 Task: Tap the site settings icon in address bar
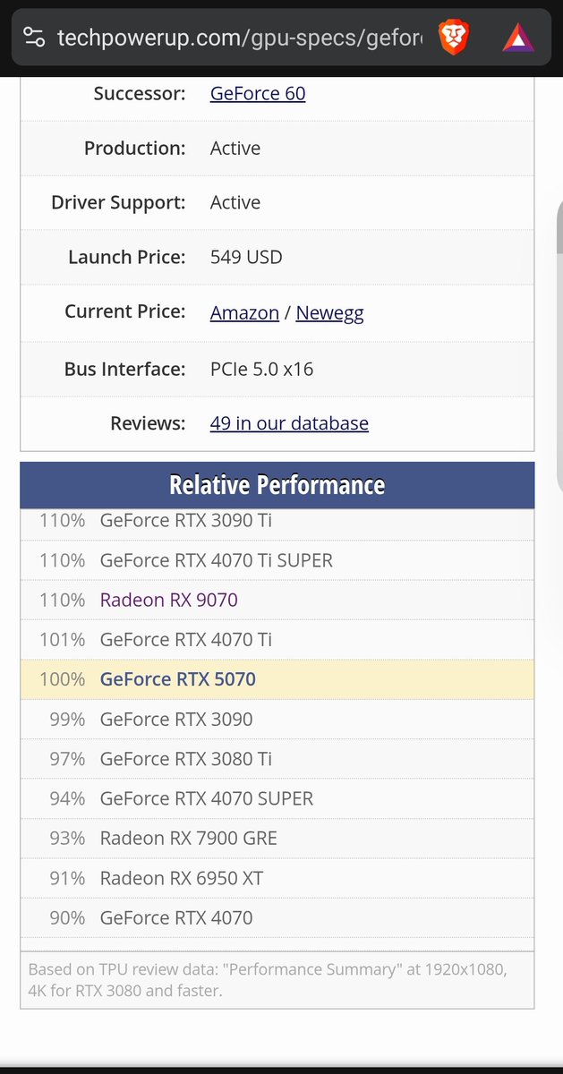click(34, 38)
